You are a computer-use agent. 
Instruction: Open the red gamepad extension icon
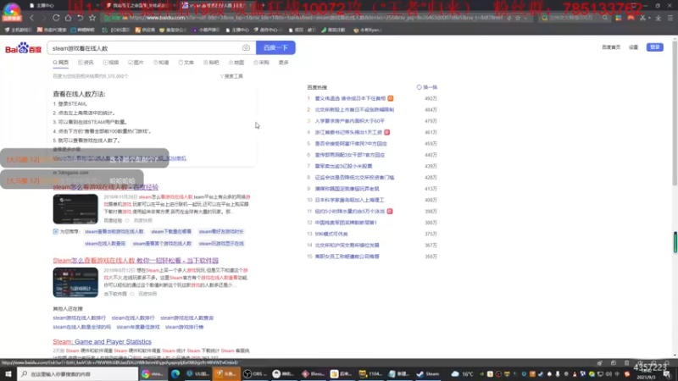pyautogui.click(x=631, y=18)
